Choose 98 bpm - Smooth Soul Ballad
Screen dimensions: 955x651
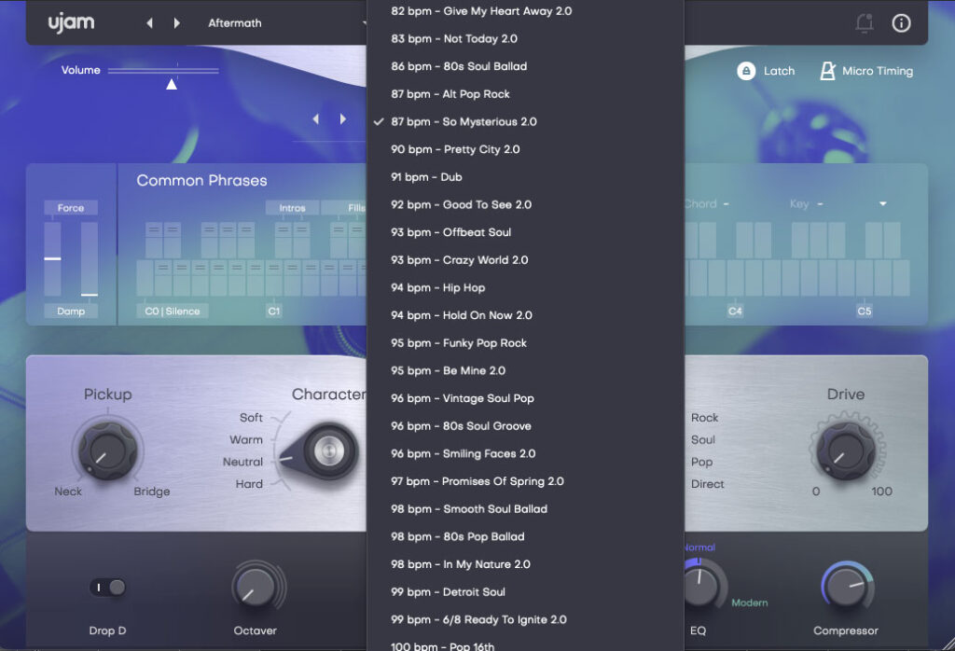click(x=525, y=509)
